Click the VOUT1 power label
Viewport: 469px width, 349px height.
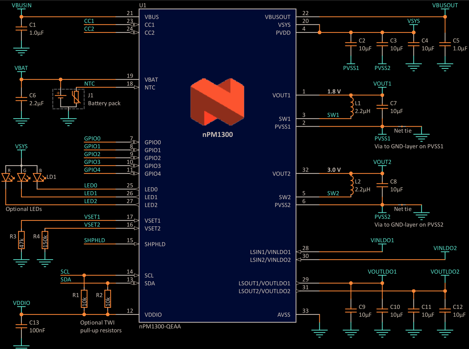tap(382, 84)
